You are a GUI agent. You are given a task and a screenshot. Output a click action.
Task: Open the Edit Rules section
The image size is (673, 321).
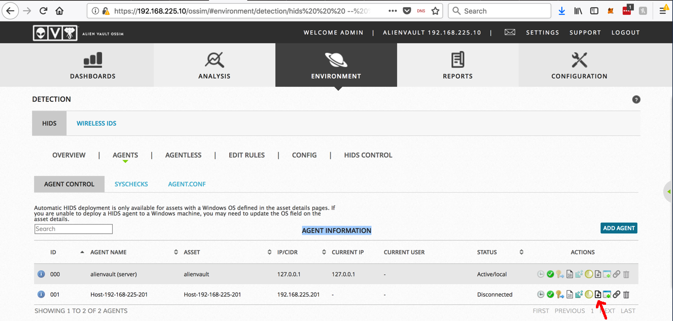pos(246,155)
